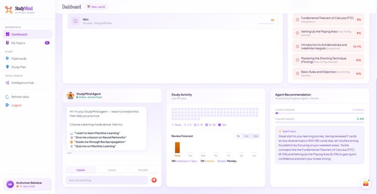The height and width of the screenshot is (194, 377).
Task: Click warning icon beside Setting Up the Playing Area
Action: click(x=297, y=33)
